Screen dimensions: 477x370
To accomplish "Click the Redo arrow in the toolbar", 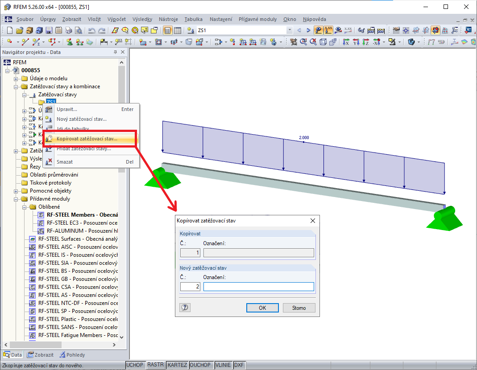I will pyautogui.click(x=102, y=30).
